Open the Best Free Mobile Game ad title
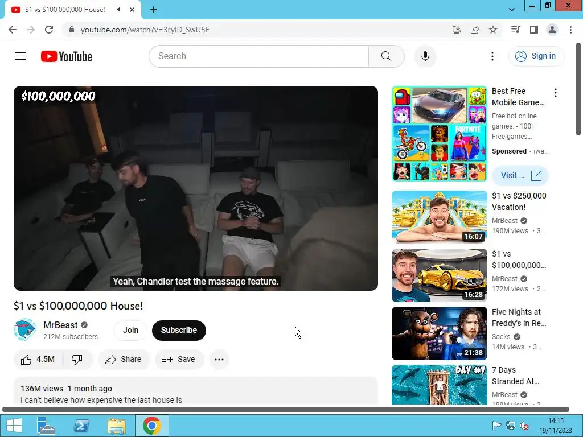Screen dimensions: 583x437 (x=518, y=97)
